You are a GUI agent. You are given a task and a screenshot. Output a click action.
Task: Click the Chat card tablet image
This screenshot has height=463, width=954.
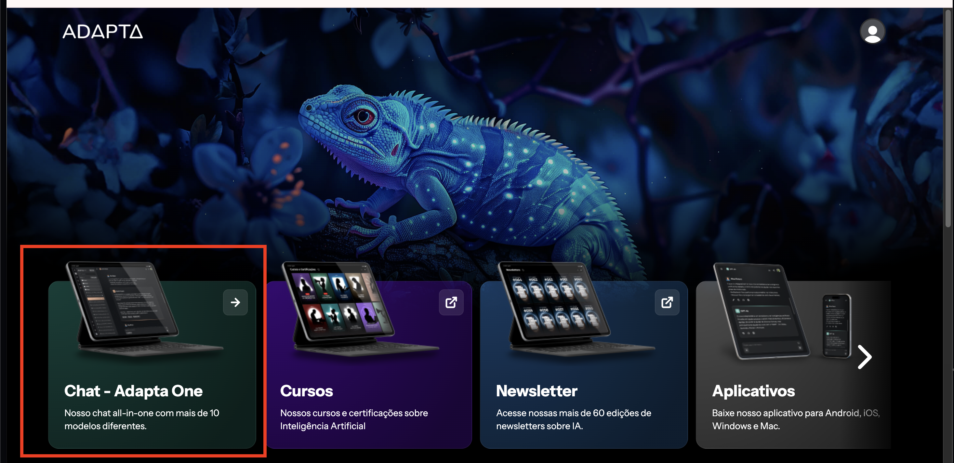click(x=144, y=309)
